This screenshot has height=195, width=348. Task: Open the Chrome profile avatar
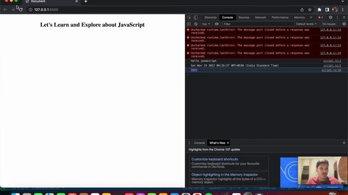tap(335, 10)
